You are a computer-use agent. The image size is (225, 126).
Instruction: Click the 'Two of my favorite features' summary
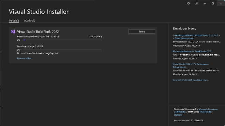click(196, 55)
